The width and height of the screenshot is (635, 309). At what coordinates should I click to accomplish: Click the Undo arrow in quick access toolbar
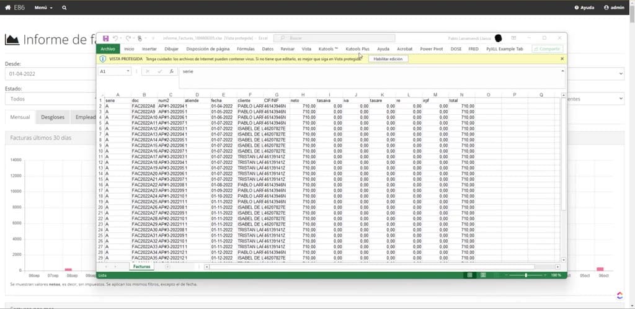115,38
